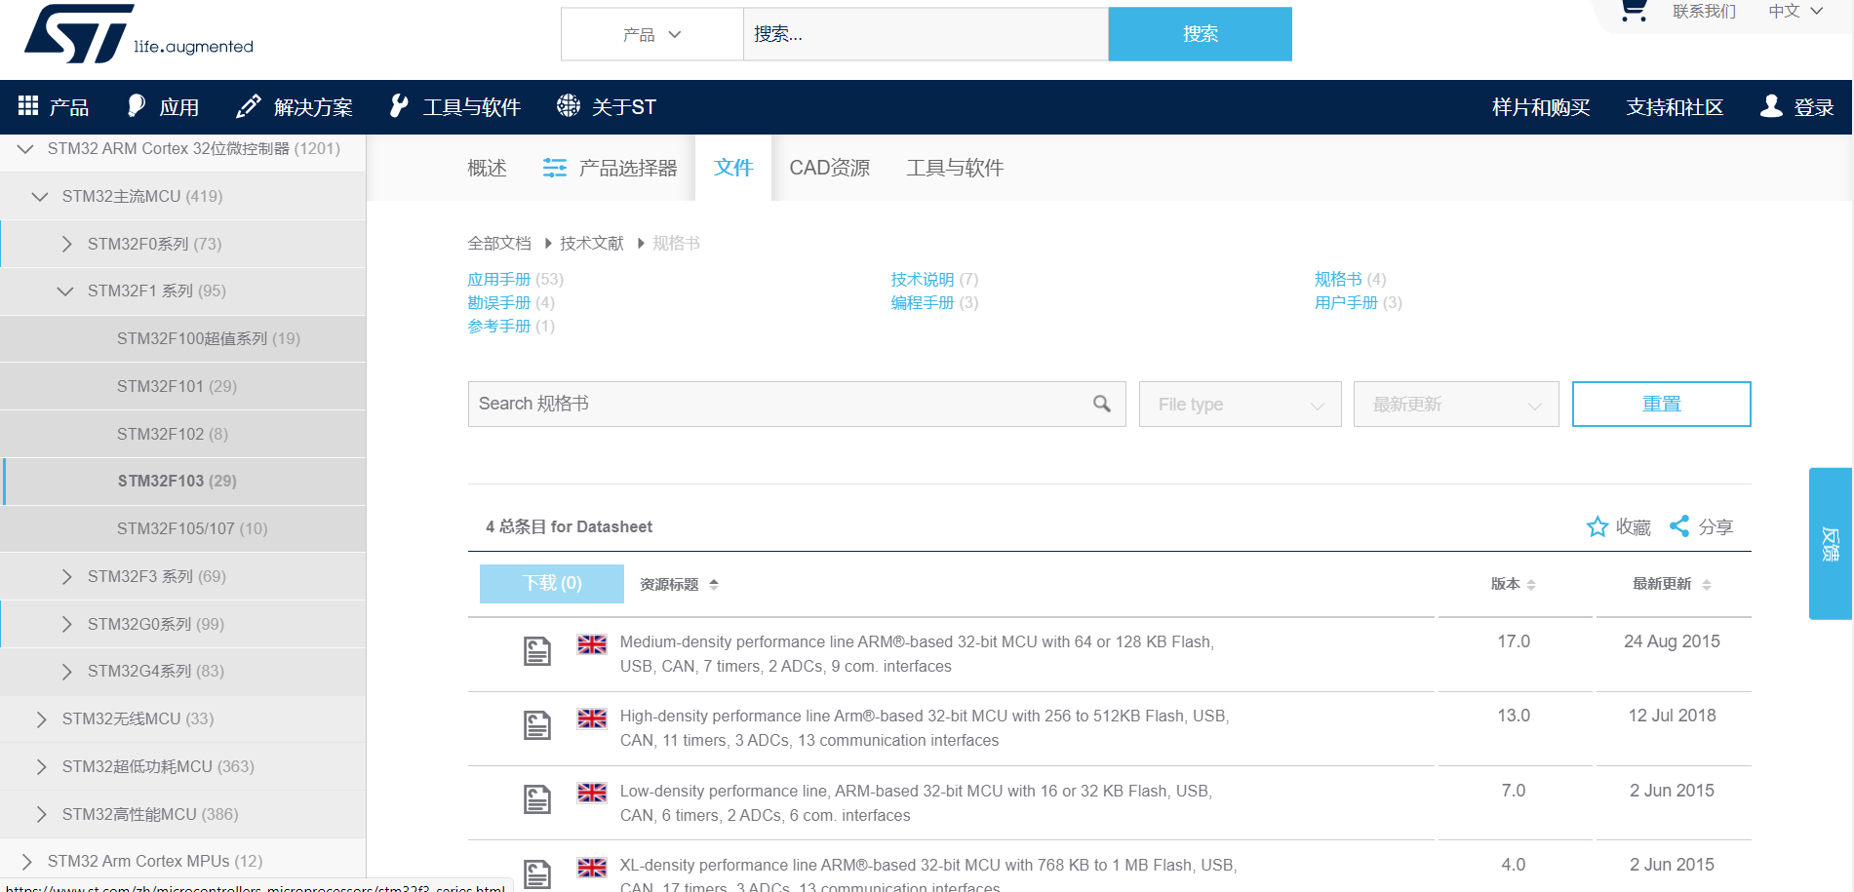Click the 重置 reset button

(x=1661, y=404)
